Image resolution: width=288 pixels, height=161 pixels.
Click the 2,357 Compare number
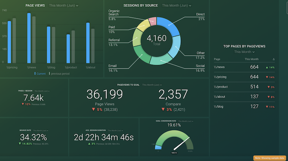click(x=173, y=94)
